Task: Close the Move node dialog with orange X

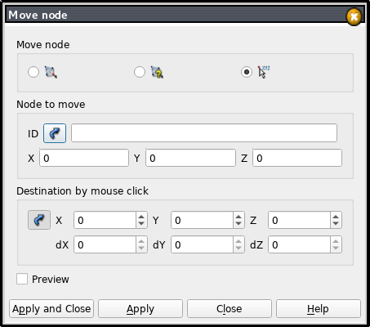Action: point(354,17)
